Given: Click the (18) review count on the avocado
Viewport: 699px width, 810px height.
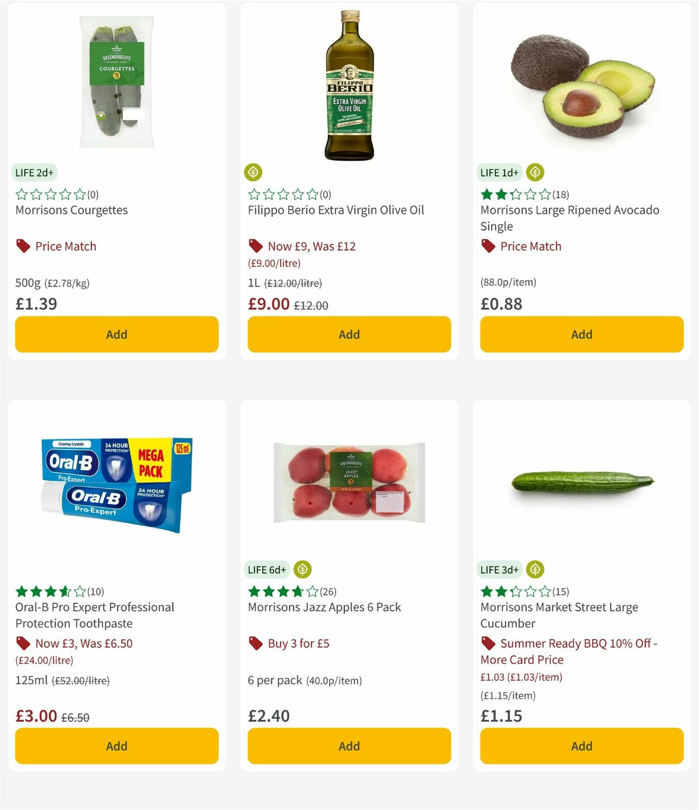Looking at the screenshot, I should pos(561,194).
